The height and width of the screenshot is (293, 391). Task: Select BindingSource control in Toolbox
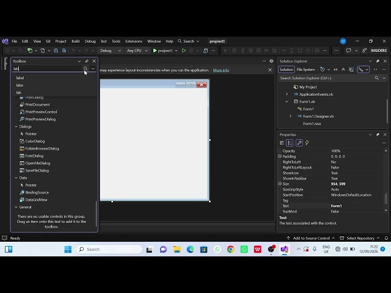coord(34,192)
